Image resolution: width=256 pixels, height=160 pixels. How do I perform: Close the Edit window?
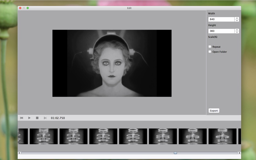click(20, 8)
